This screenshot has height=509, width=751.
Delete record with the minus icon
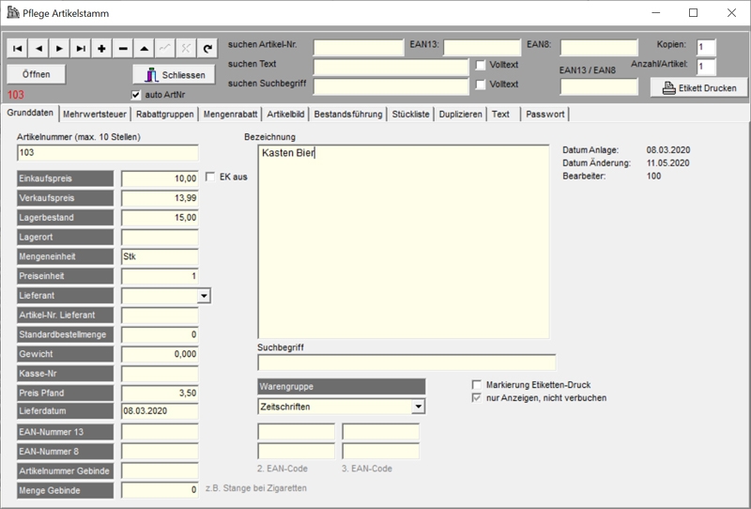click(x=123, y=48)
